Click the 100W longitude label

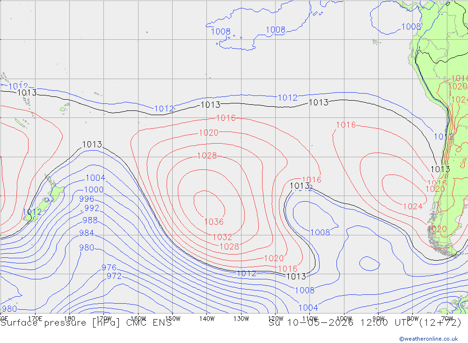pos(344,319)
